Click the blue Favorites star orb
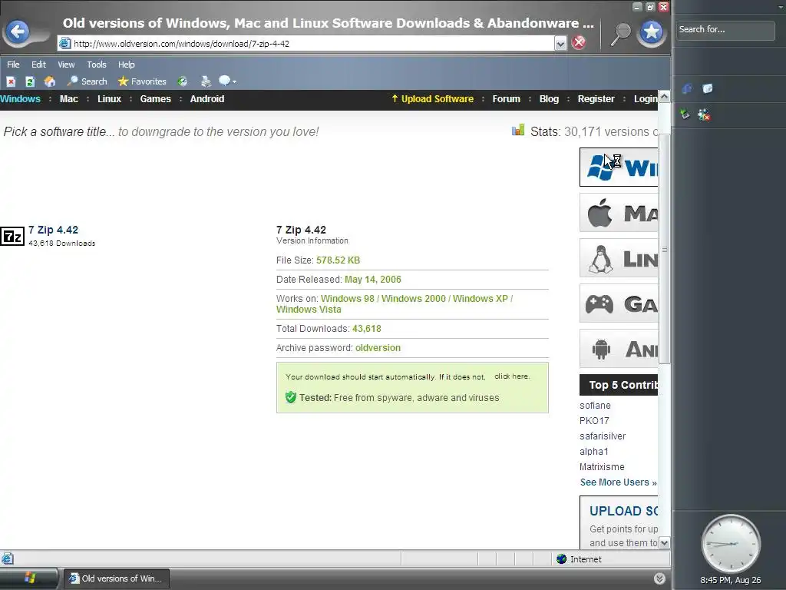 [651, 32]
